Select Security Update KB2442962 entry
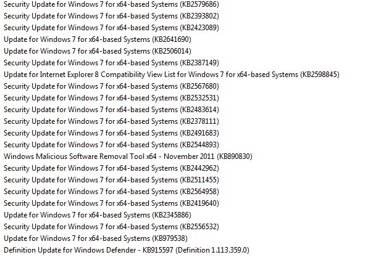 (111, 168)
